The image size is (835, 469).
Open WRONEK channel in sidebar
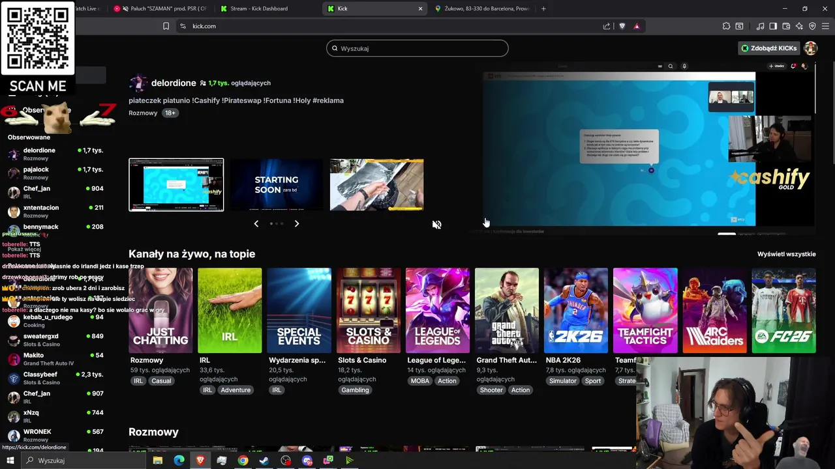tap(55, 435)
